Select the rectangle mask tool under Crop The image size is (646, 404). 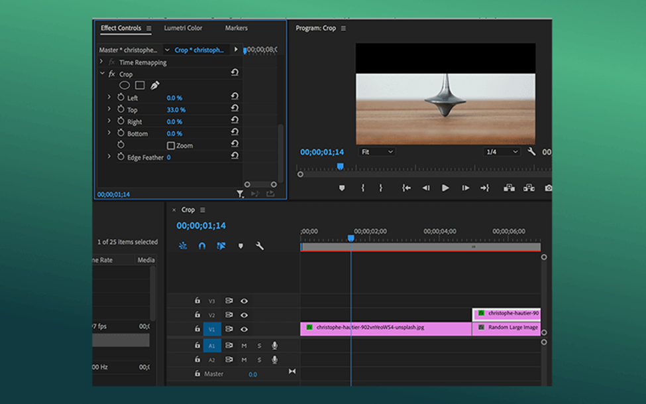pyautogui.click(x=140, y=86)
